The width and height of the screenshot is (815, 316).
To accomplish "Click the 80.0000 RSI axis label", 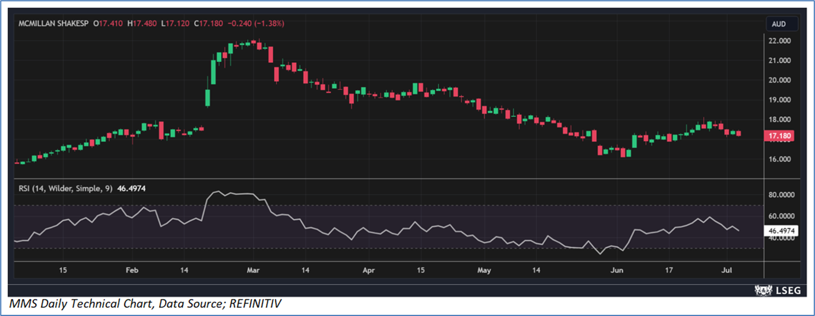I will pyautogui.click(x=782, y=194).
